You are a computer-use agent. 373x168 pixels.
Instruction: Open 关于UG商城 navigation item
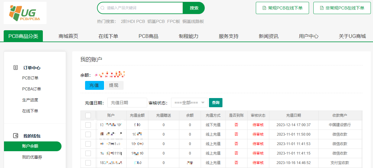coord(352,36)
